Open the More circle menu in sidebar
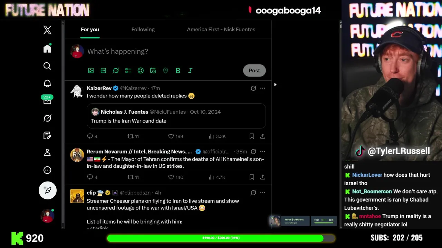Image resolution: width=442 pixels, height=248 pixels. [x=47, y=170]
